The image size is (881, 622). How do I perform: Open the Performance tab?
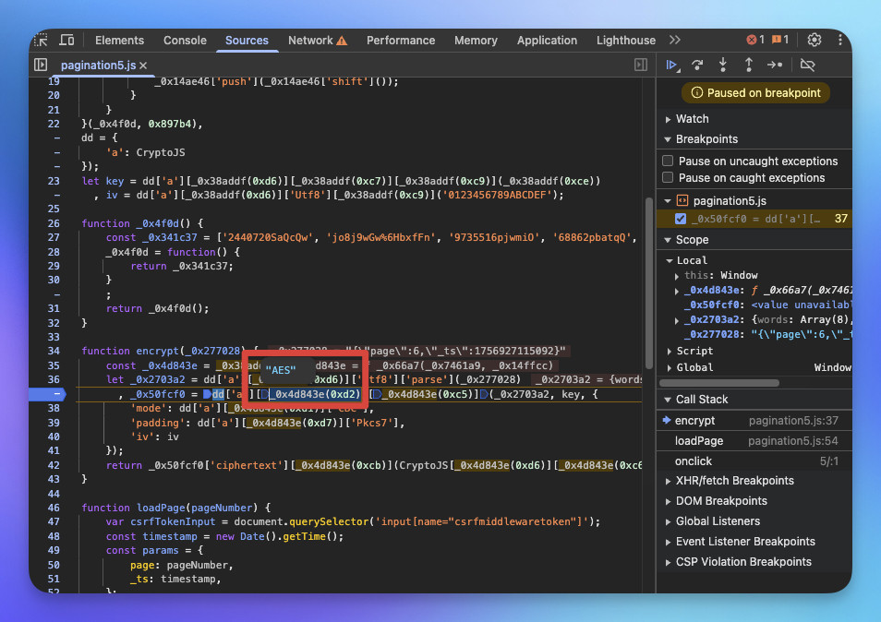pyautogui.click(x=401, y=41)
